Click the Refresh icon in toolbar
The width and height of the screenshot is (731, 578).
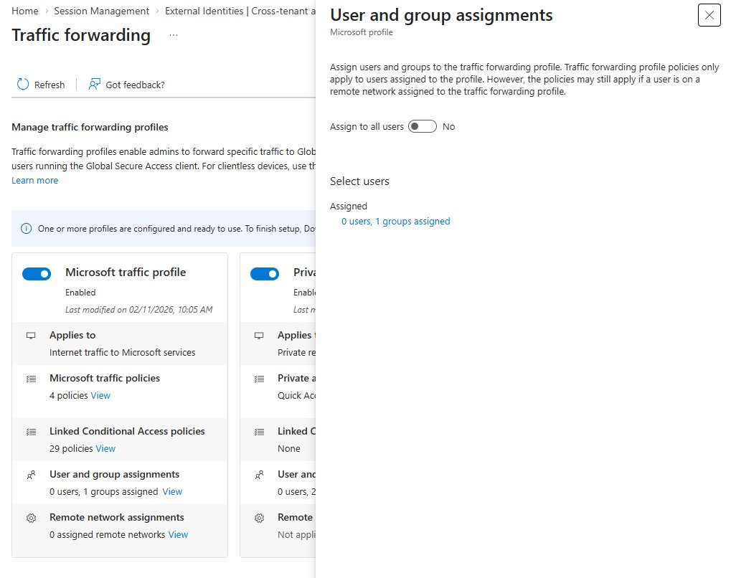coord(23,85)
